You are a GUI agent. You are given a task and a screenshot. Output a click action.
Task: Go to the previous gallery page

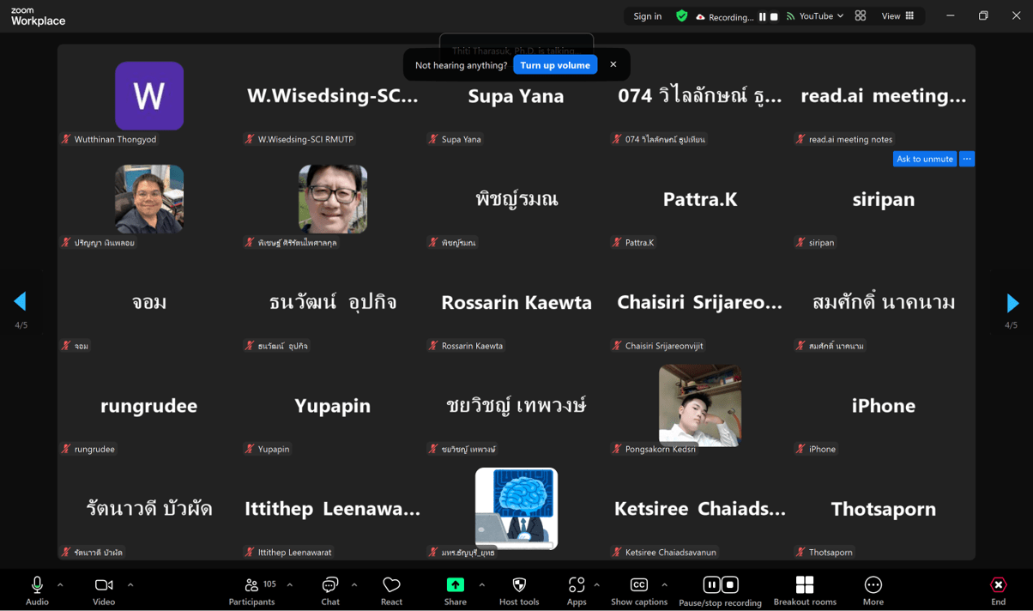[21, 301]
